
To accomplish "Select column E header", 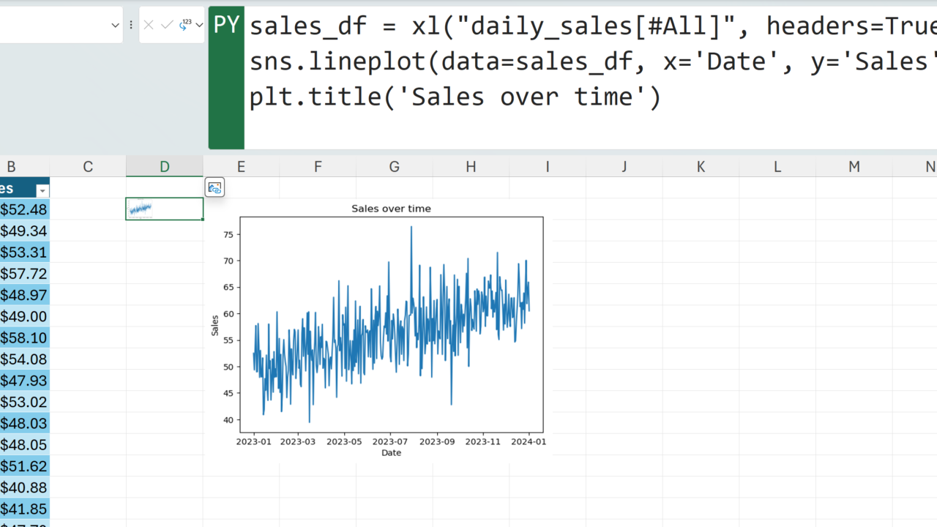I will click(241, 167).
